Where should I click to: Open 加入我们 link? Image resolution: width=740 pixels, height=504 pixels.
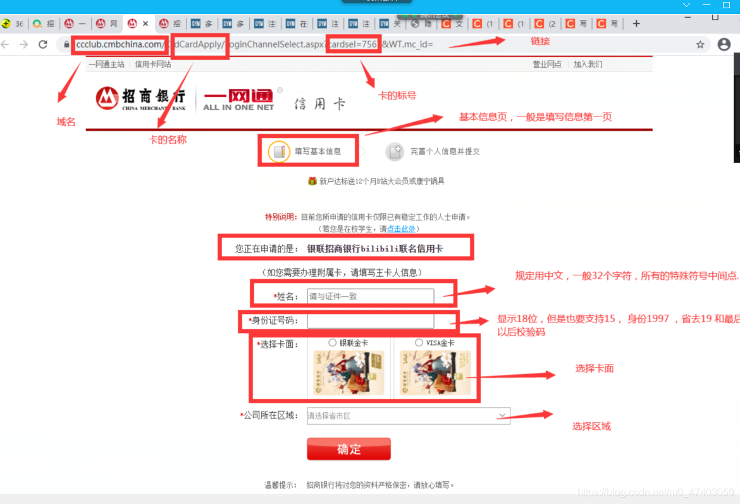tap(588, 64)
